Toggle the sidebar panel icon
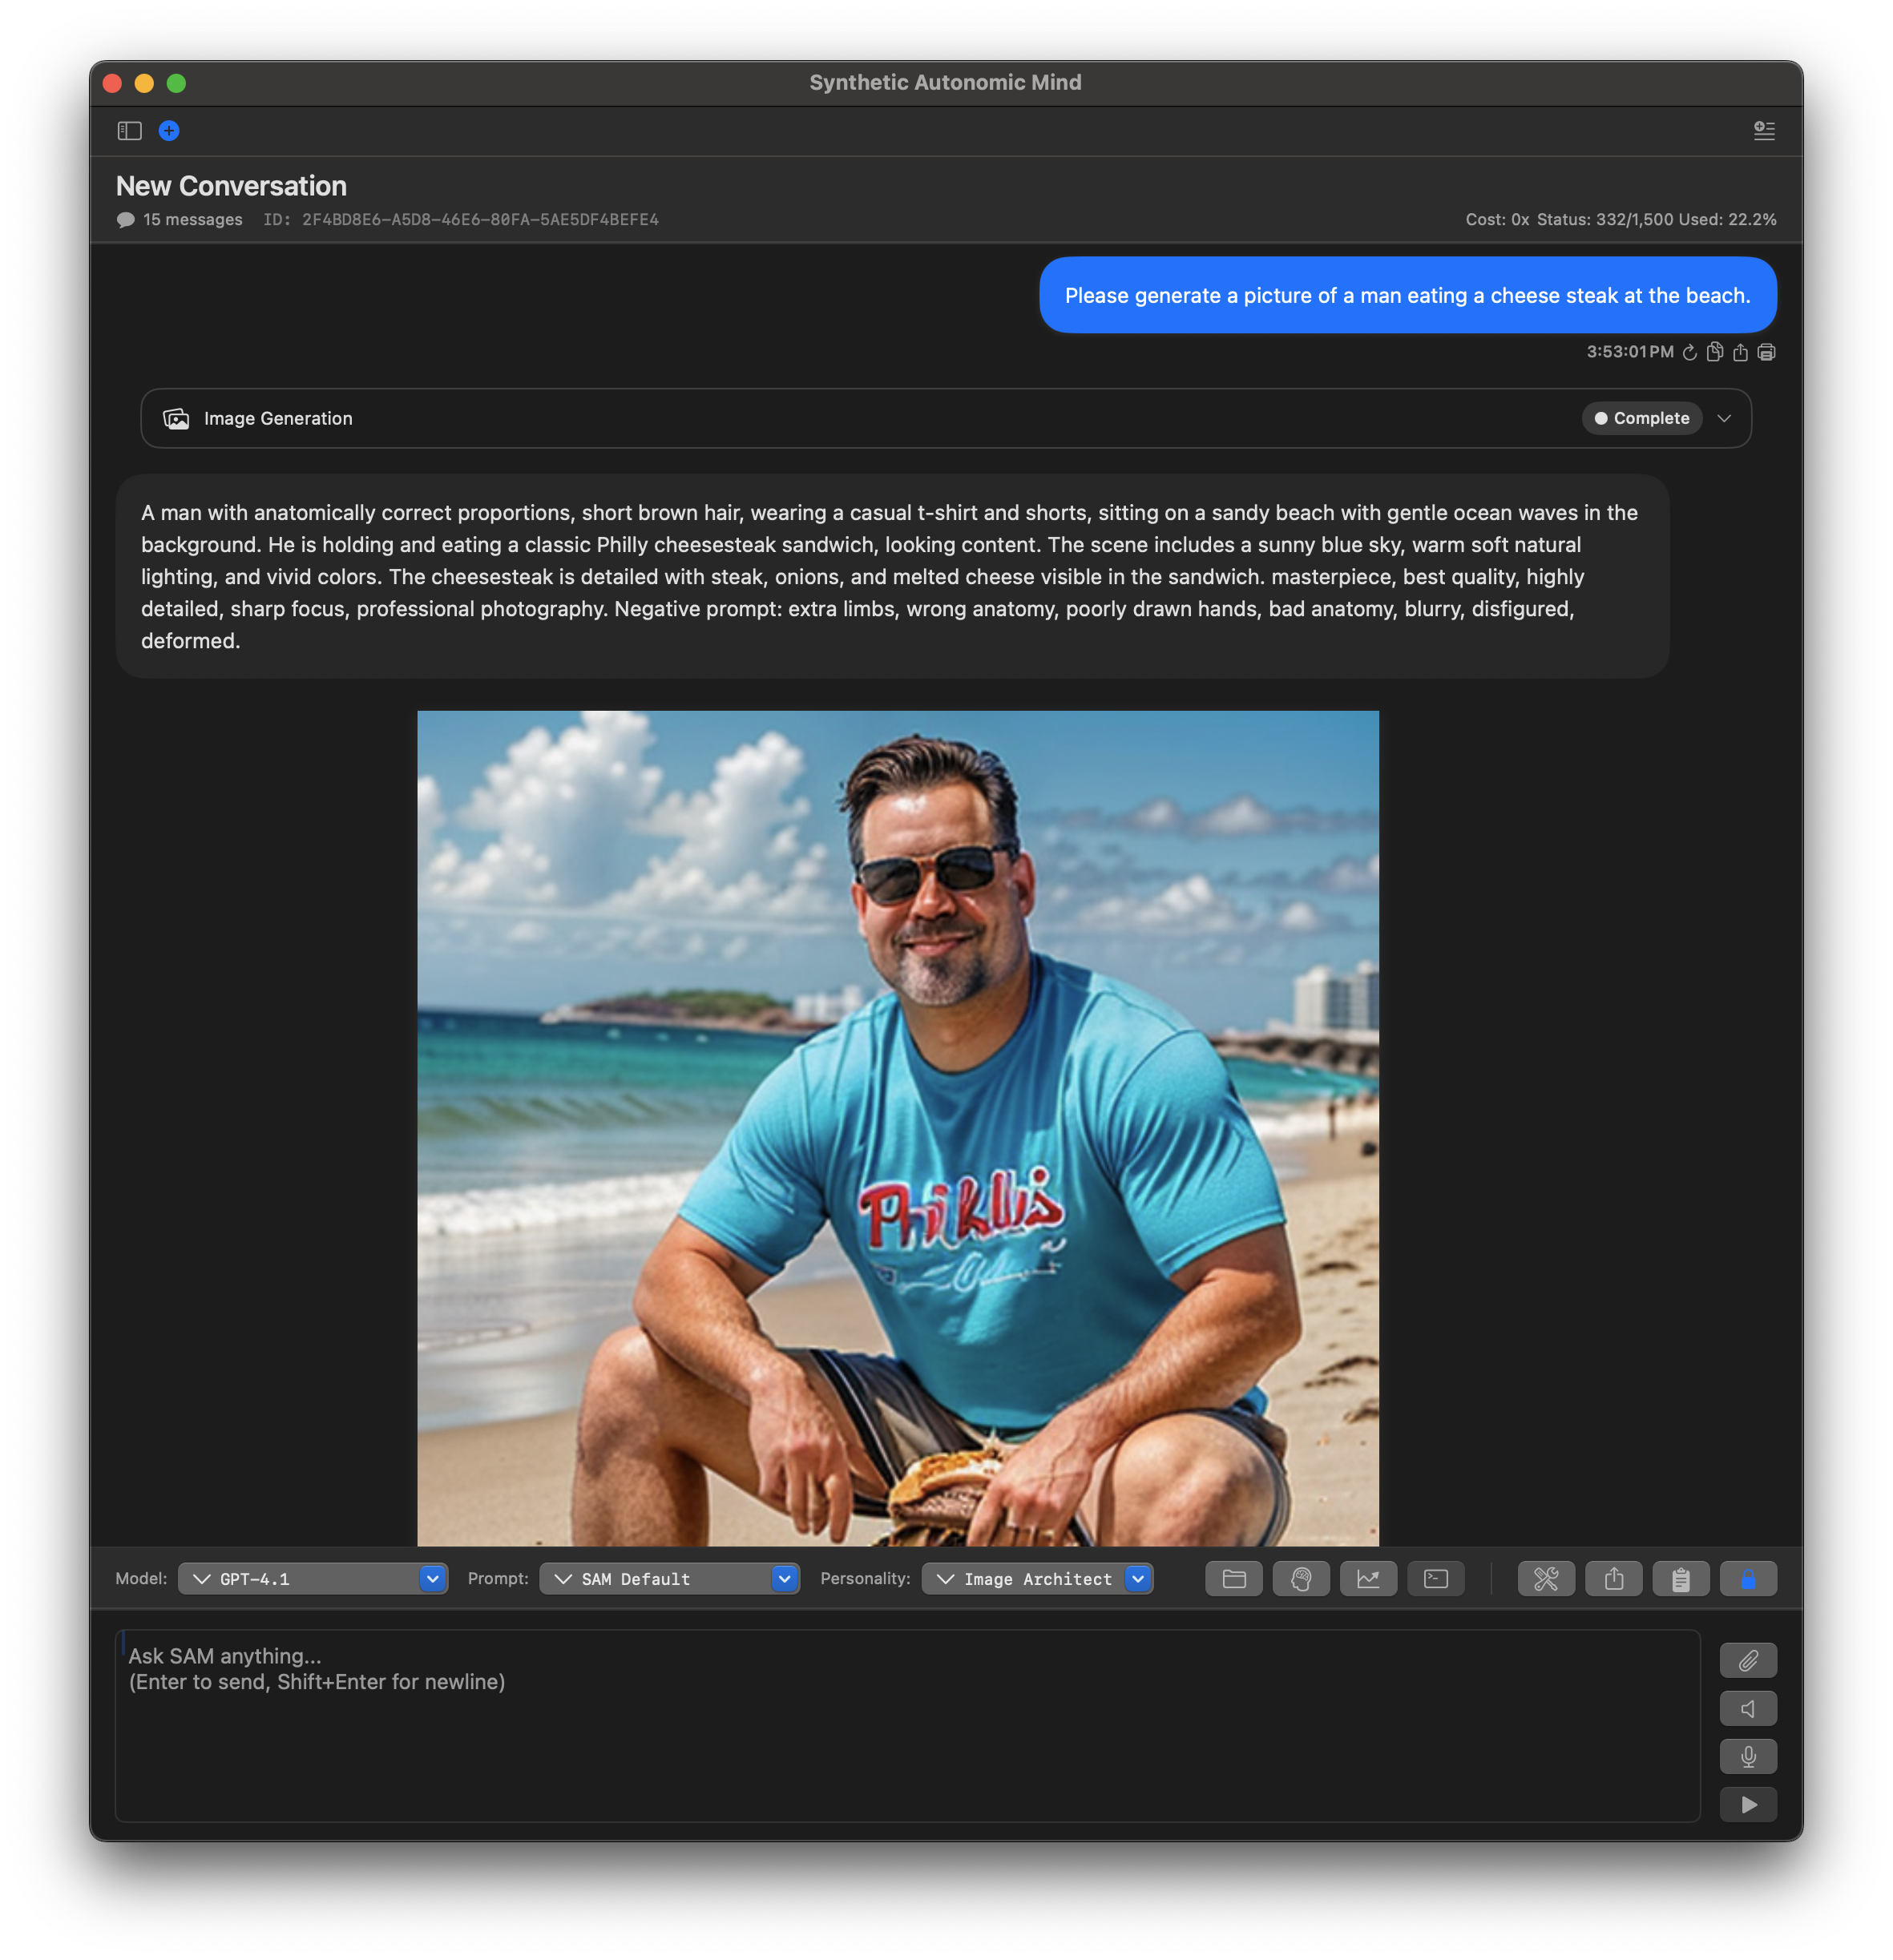Image resolution: width=1893 pixels, height=1960 pixels. tap(130, 131)
